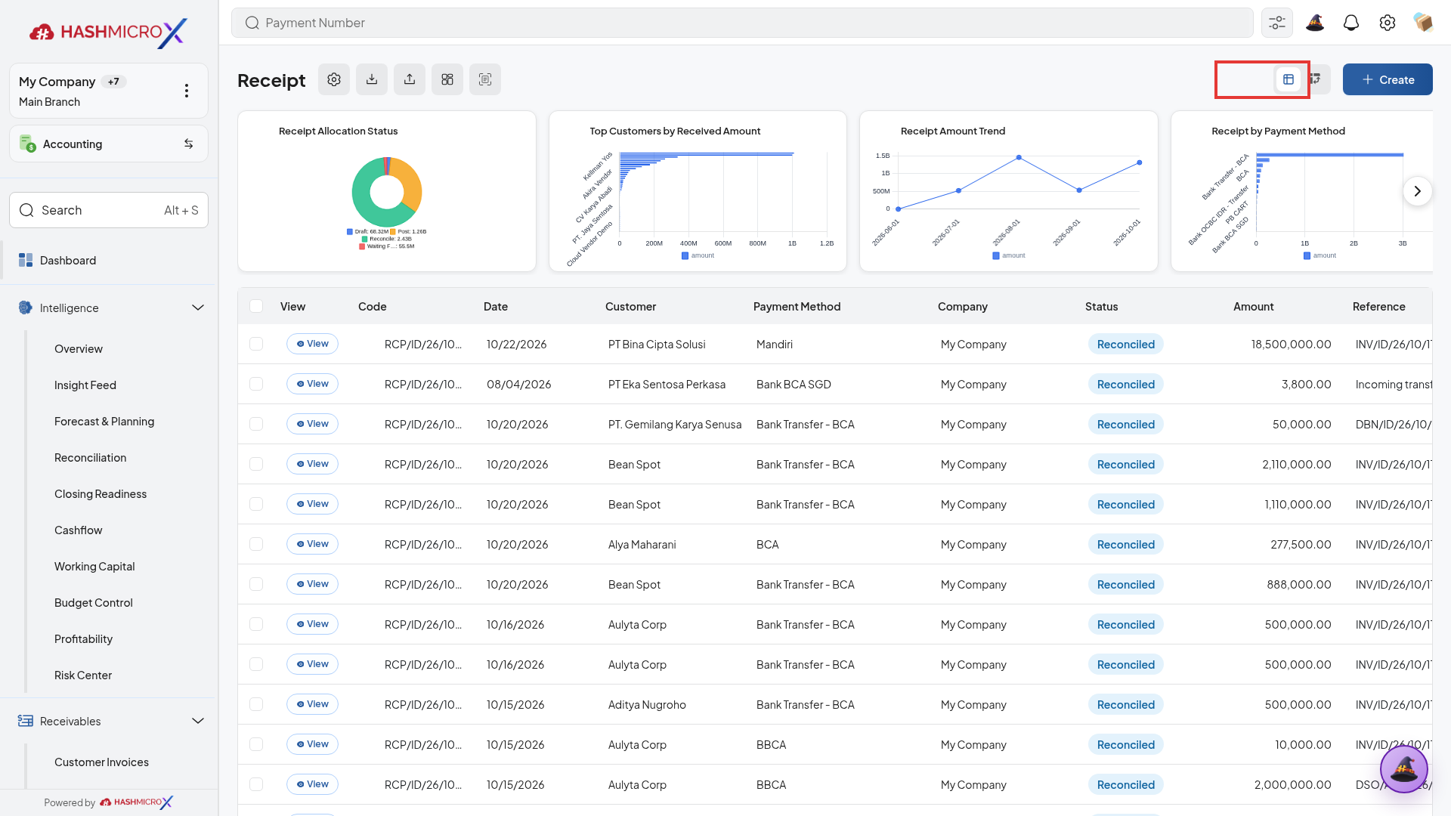Screen dimensions: 1451x816
Task: Click the Reconciled badge in the Mandiri row
Action: click(1126, 344)
